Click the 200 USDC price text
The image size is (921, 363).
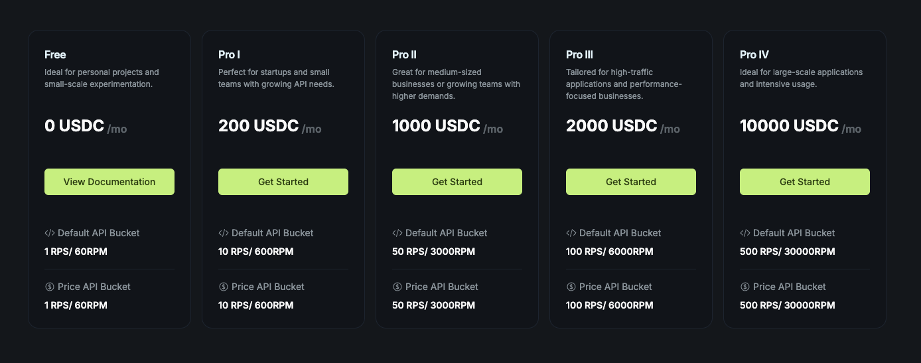click(258, 126)
